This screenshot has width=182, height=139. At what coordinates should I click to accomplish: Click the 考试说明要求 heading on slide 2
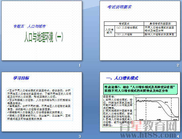(x=119, y=7)
